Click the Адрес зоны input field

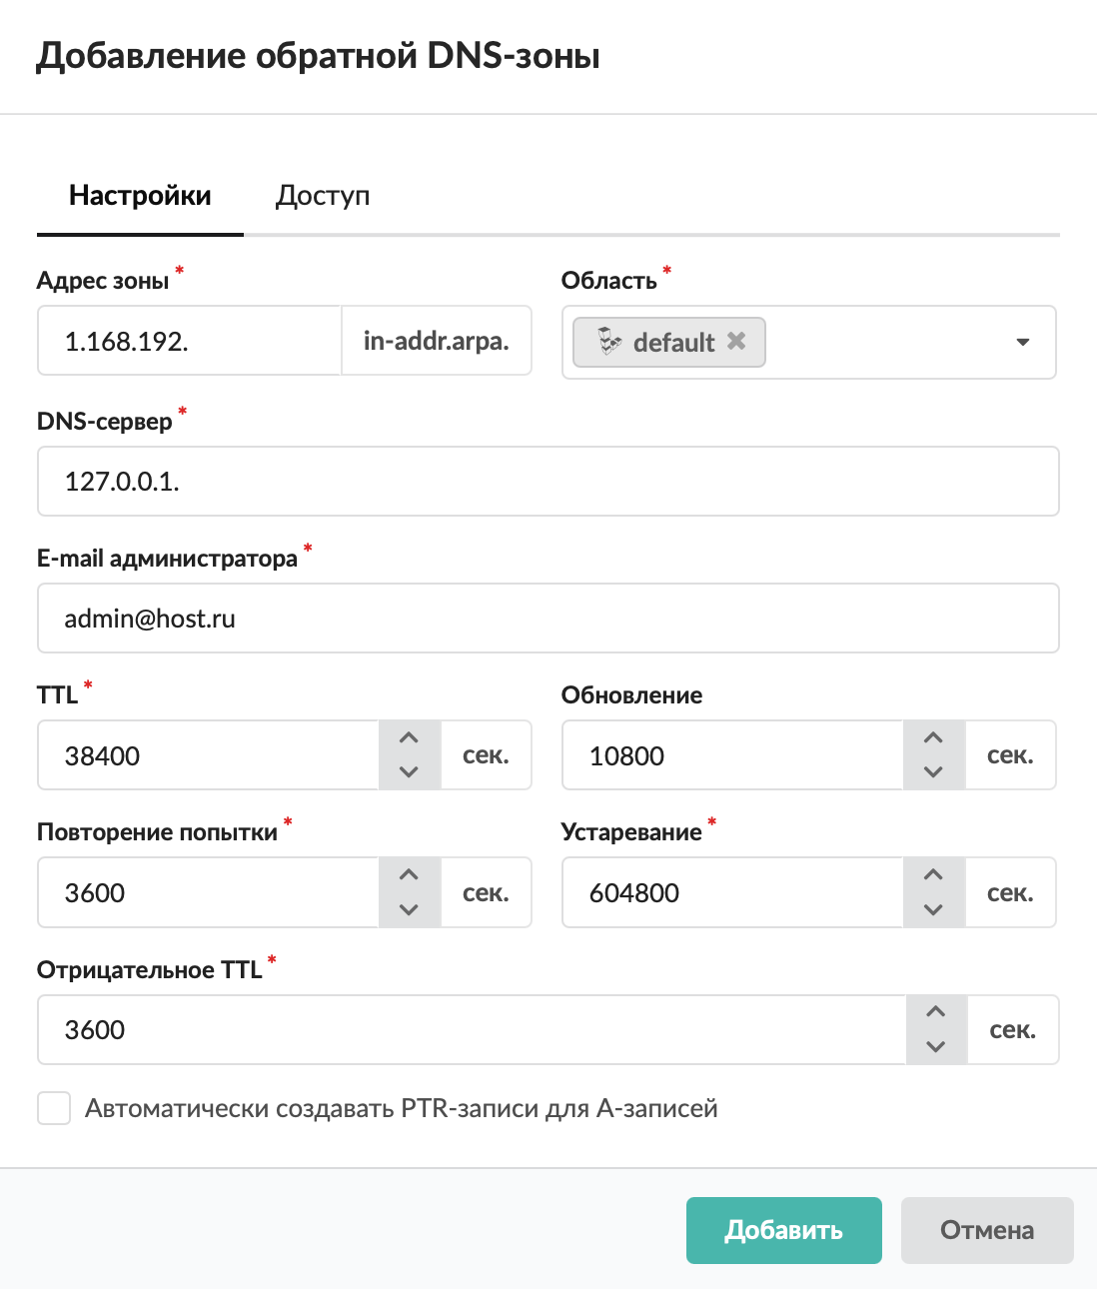[x=190, y=341]
